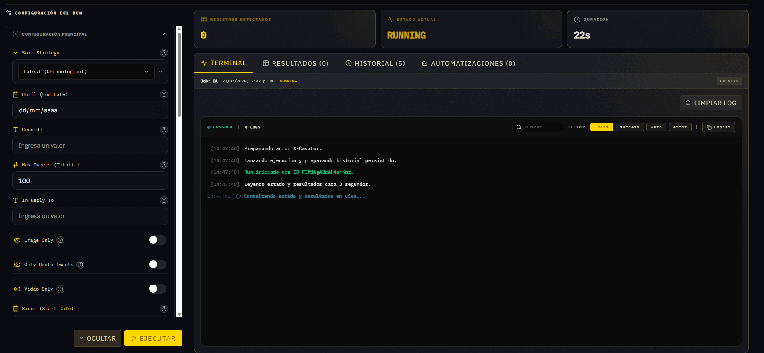Click the Limpiar Log button
The width and height of the screenshot is (764, 353).
(711, 103)
